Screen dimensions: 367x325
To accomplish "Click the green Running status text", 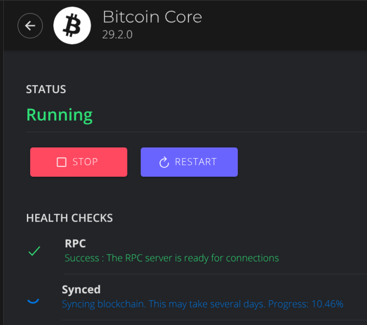I will [59, 115].
